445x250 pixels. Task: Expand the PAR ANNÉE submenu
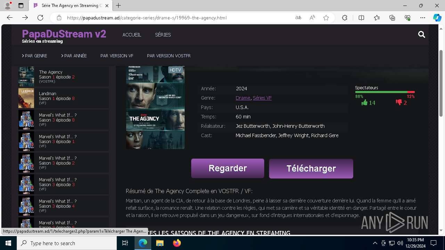point(74,56)
